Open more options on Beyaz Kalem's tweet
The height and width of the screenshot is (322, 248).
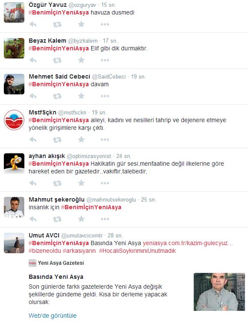(105, 60)
